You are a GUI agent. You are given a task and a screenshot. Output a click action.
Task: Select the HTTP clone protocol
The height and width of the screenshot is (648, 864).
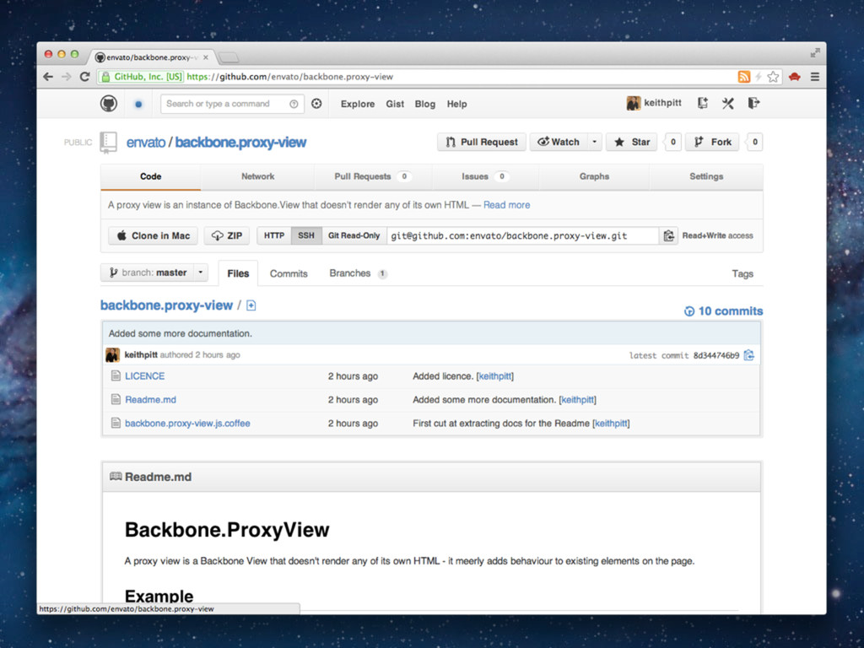(x=274, y=236)
